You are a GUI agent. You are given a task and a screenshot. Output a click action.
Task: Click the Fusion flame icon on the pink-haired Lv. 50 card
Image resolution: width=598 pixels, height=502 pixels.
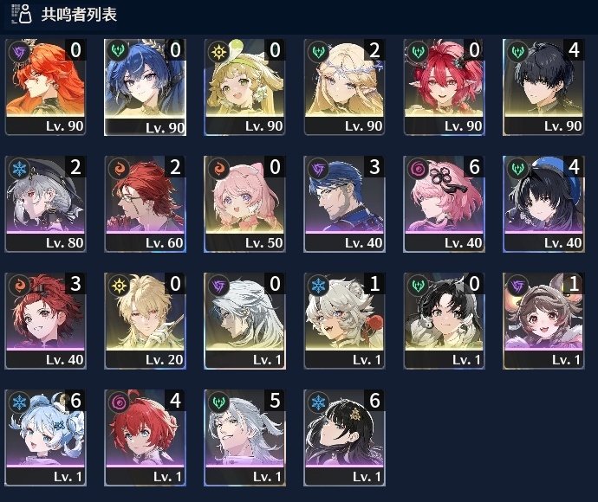point(218,169)
